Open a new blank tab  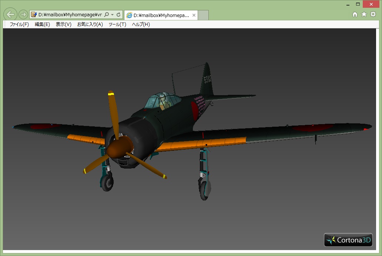[204, 15]
